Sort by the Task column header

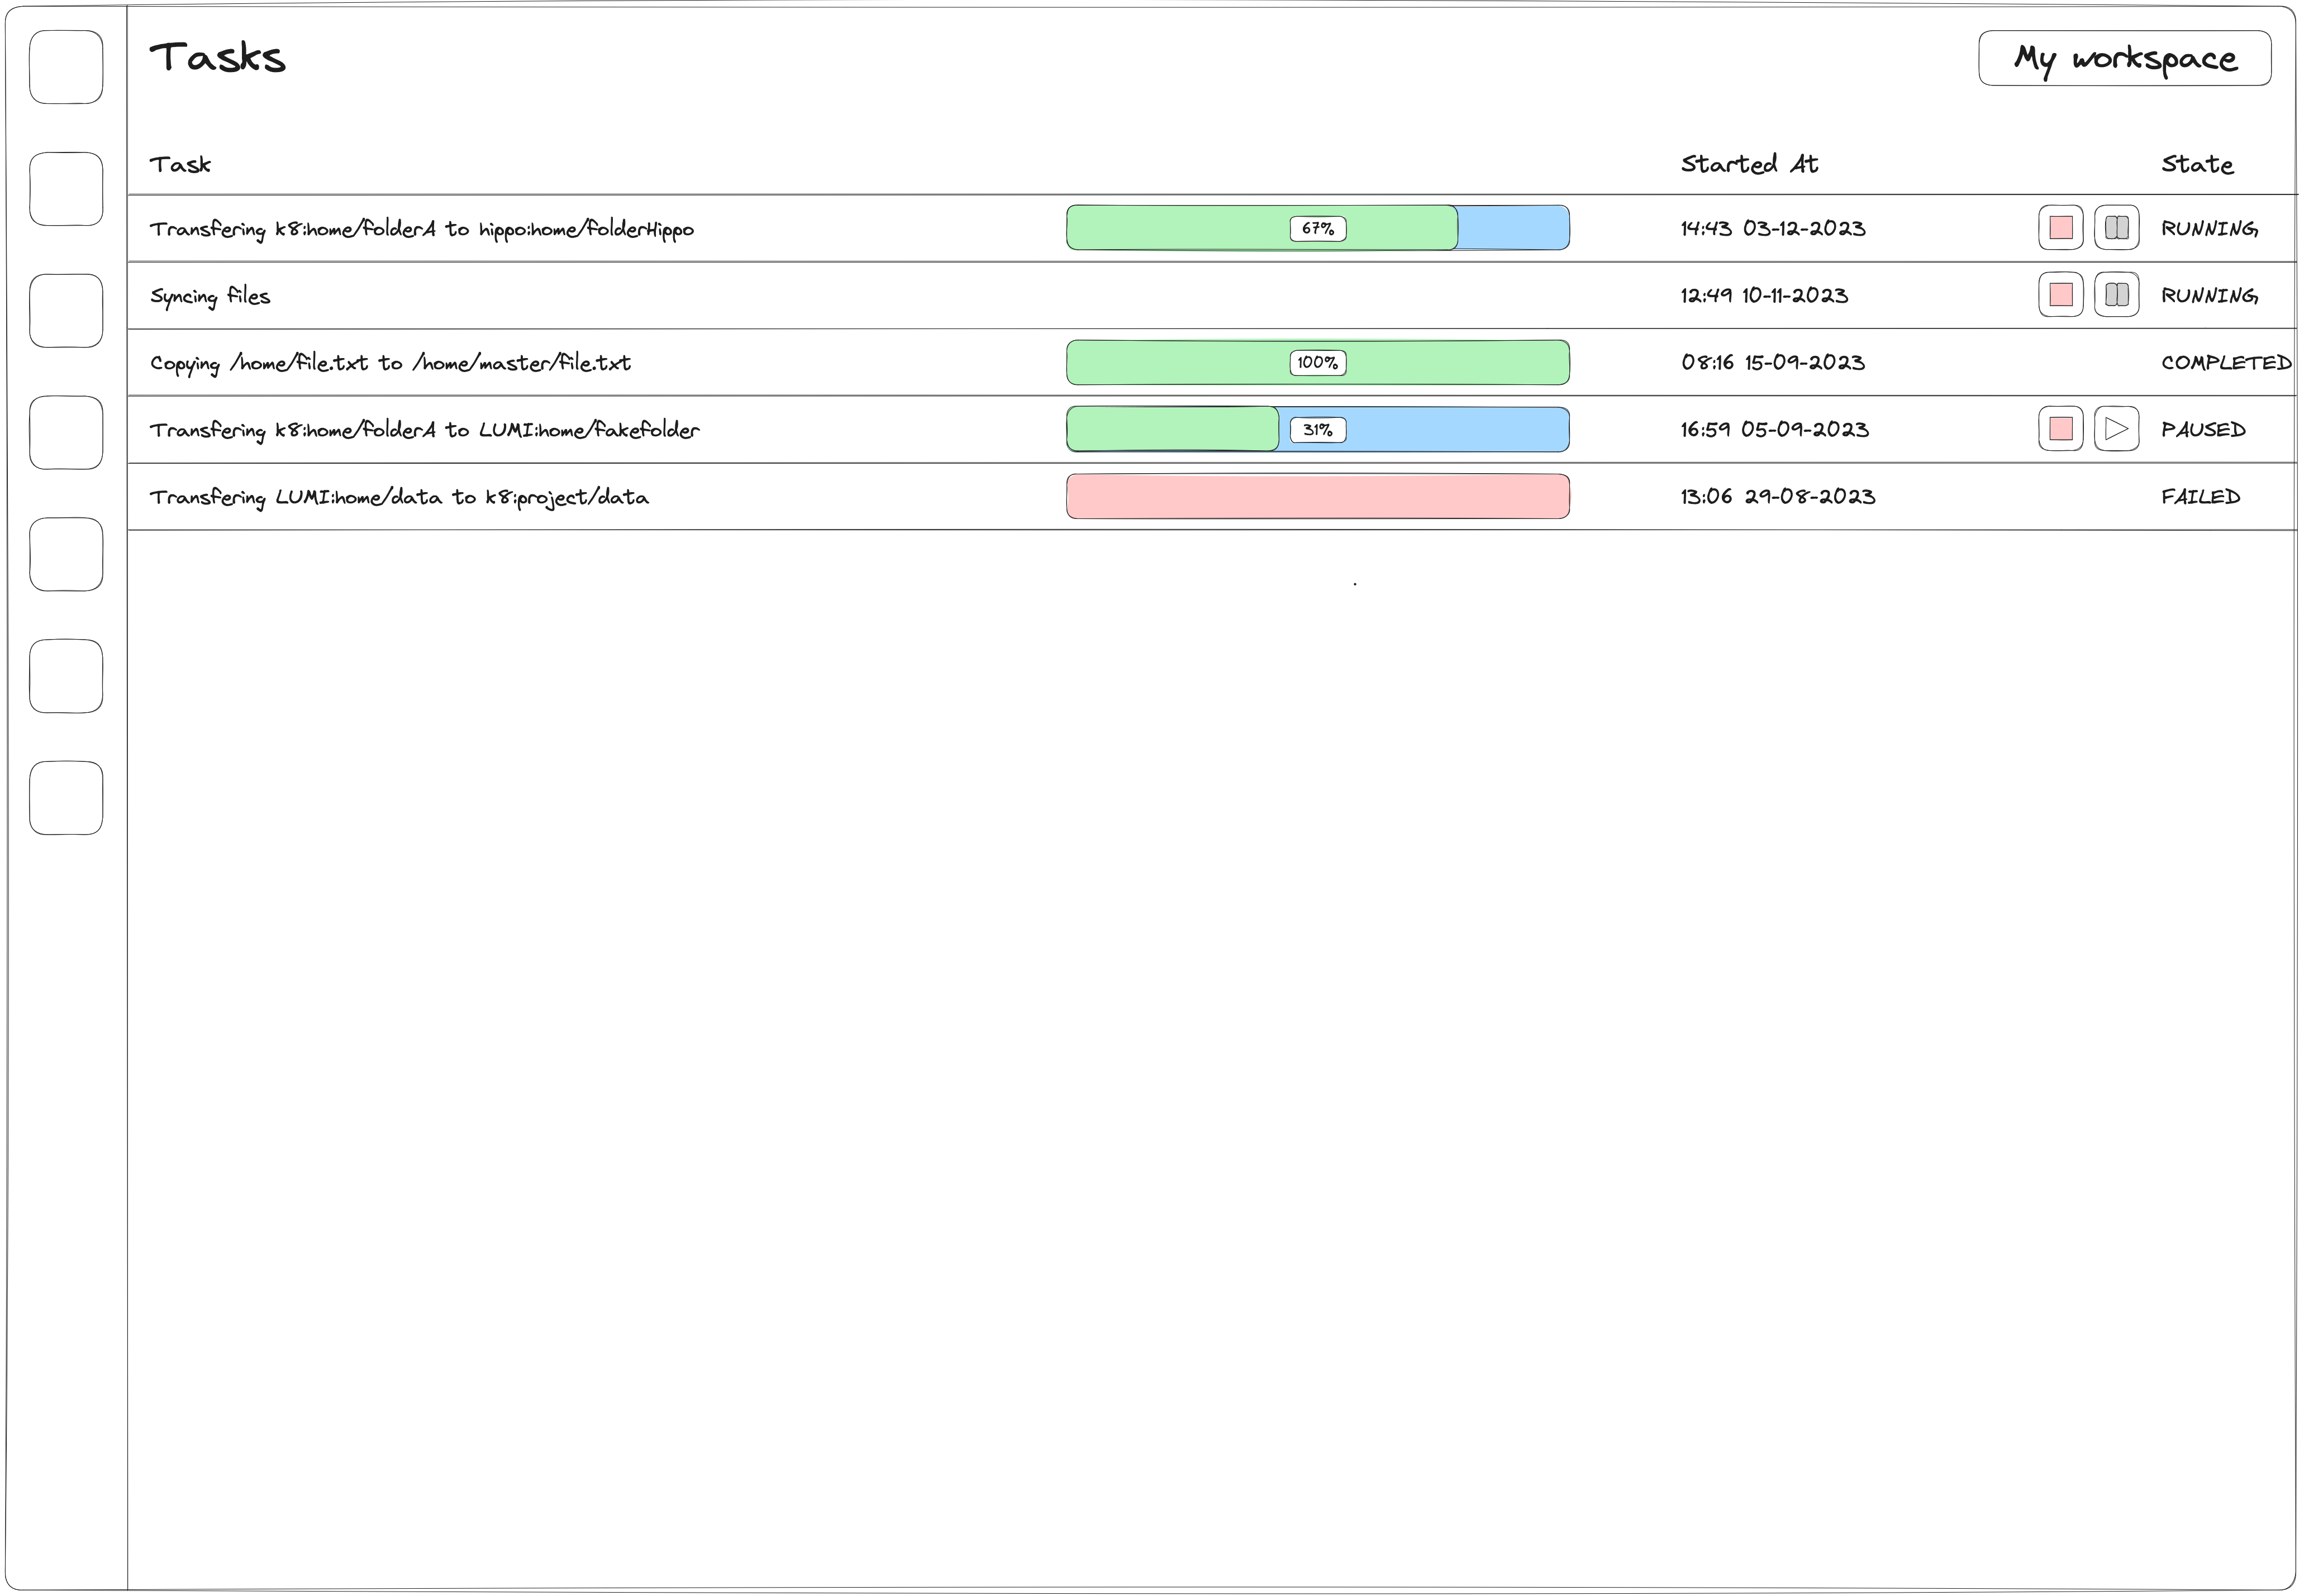pyautogui.click(x=180, y=164)
